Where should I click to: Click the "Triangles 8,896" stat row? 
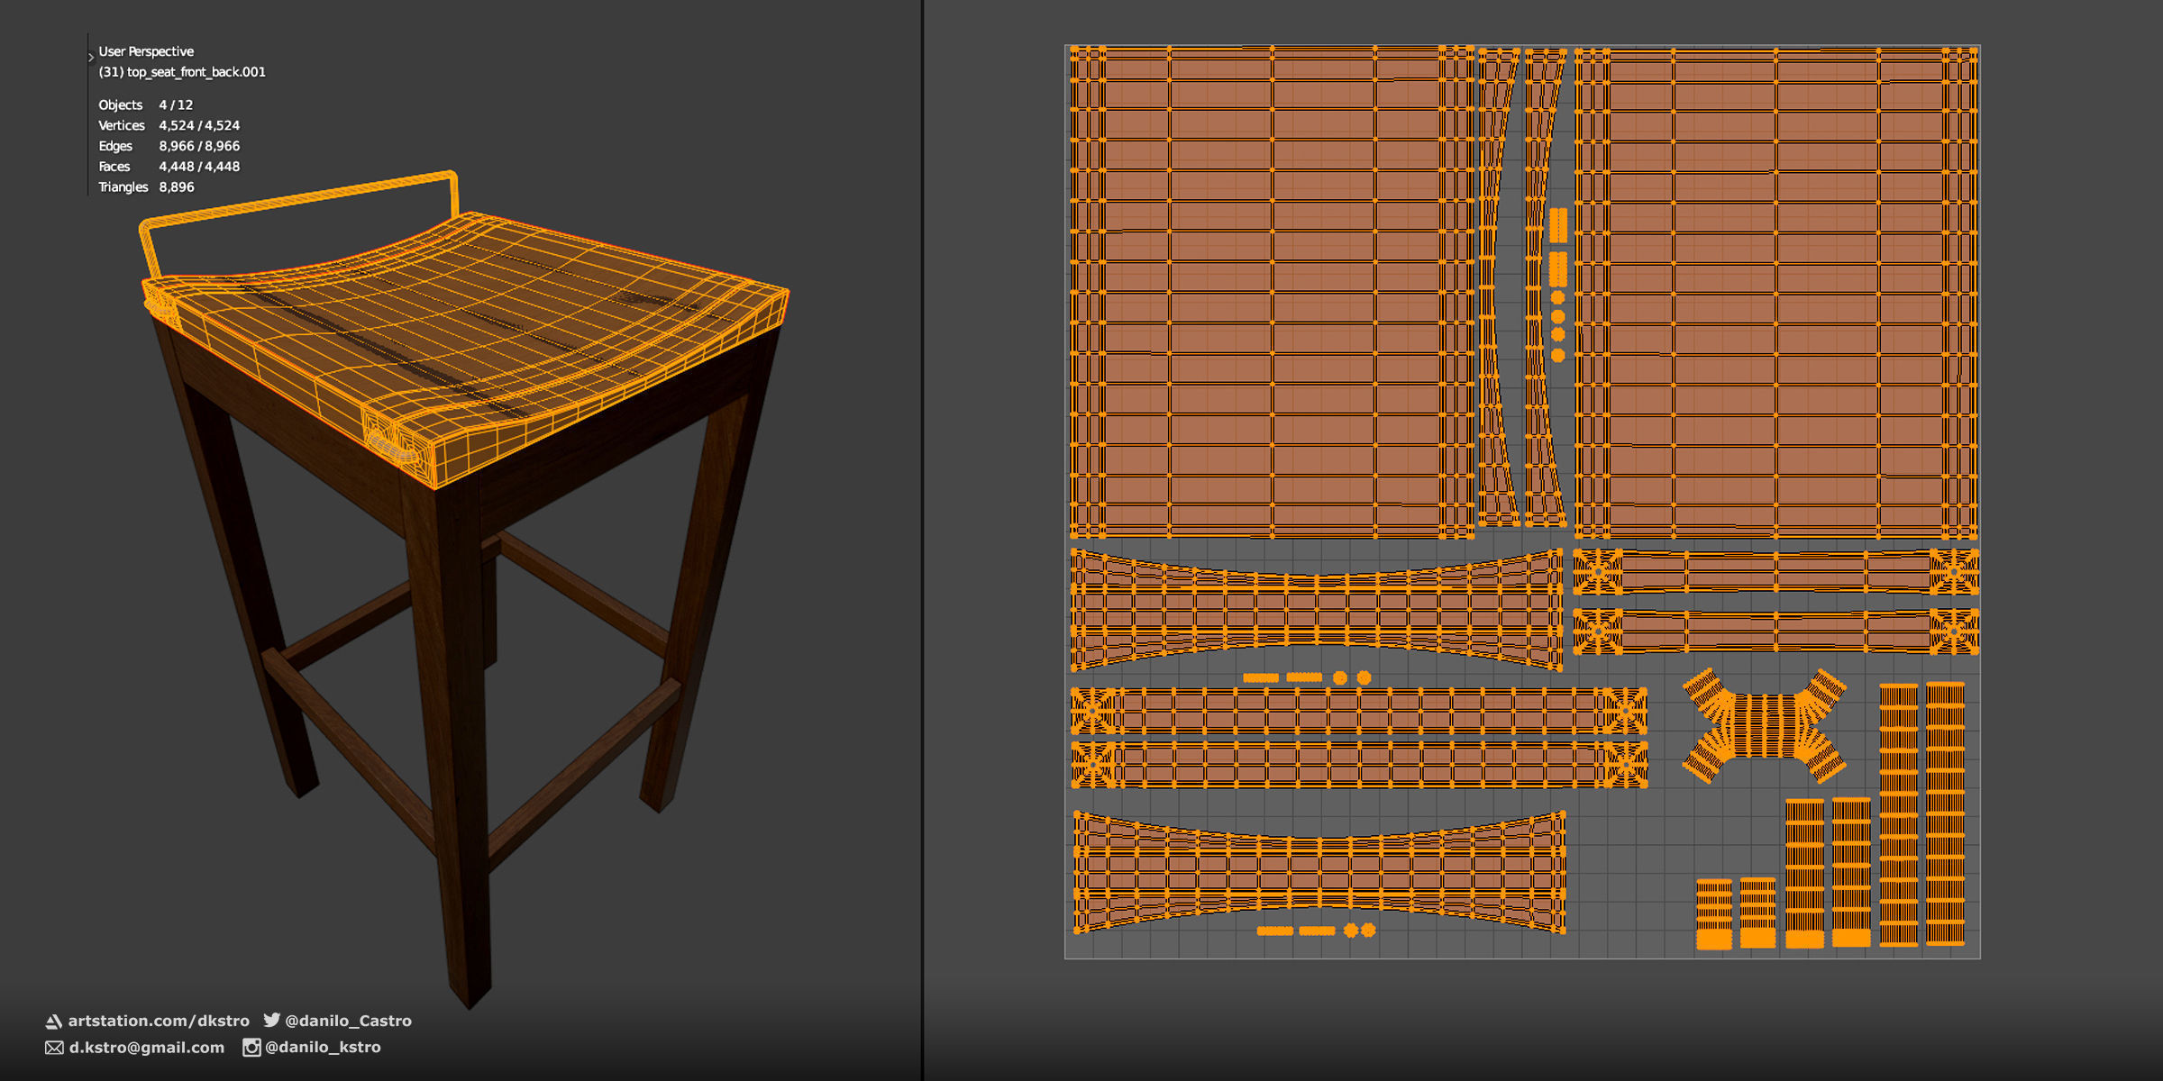[x=146, y=187]
